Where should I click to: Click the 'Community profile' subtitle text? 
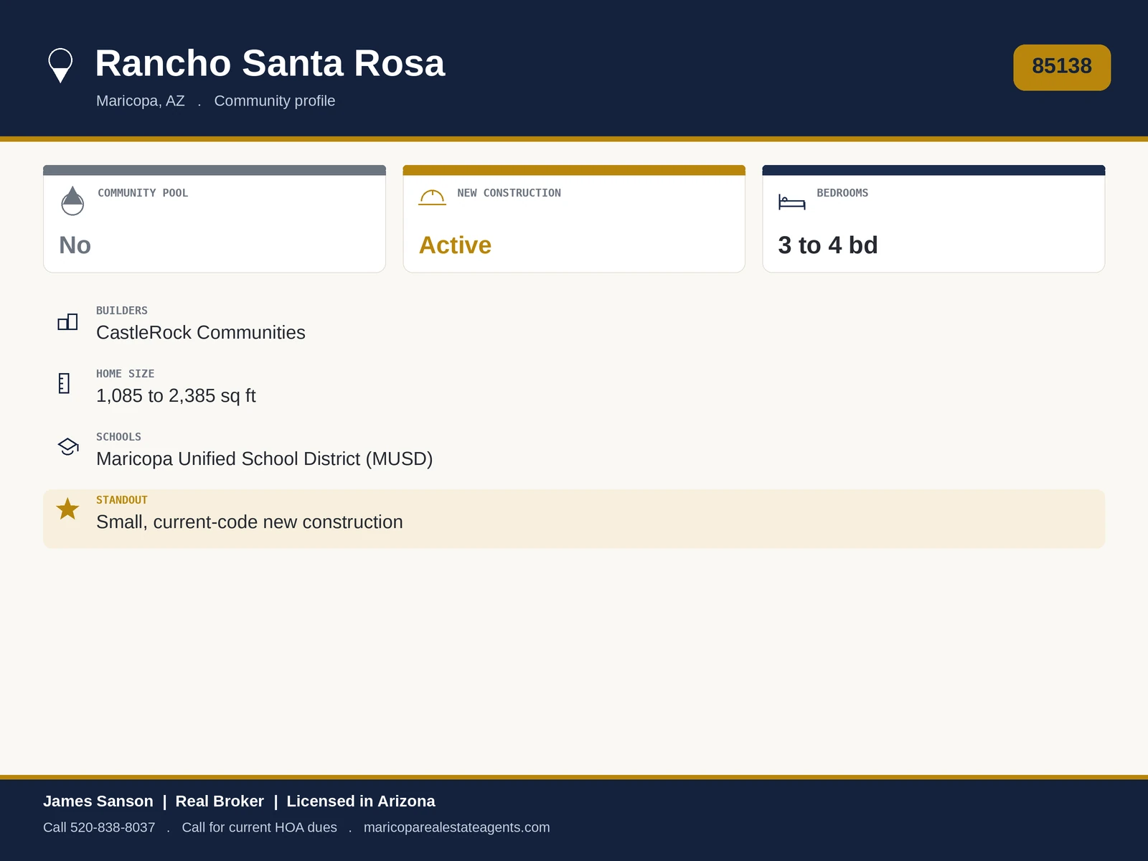click(x=275, y=101)
